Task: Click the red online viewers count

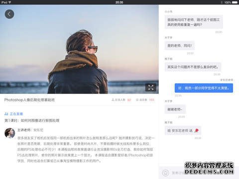Action: pos(129,100)
